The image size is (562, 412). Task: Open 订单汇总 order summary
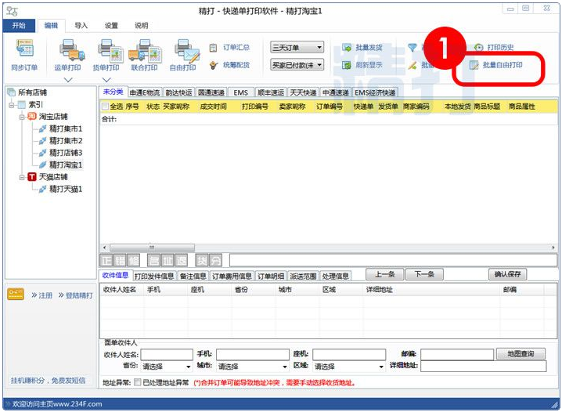tap(229, 47)
